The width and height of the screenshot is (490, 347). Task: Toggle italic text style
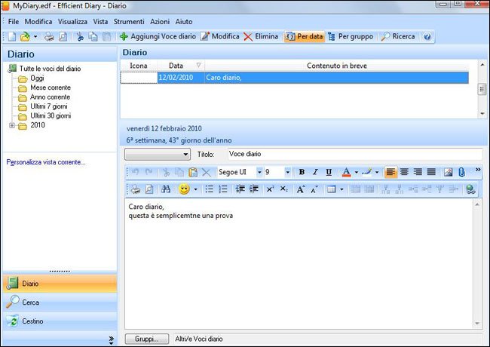pyautogui.click(x=315, y=172)
